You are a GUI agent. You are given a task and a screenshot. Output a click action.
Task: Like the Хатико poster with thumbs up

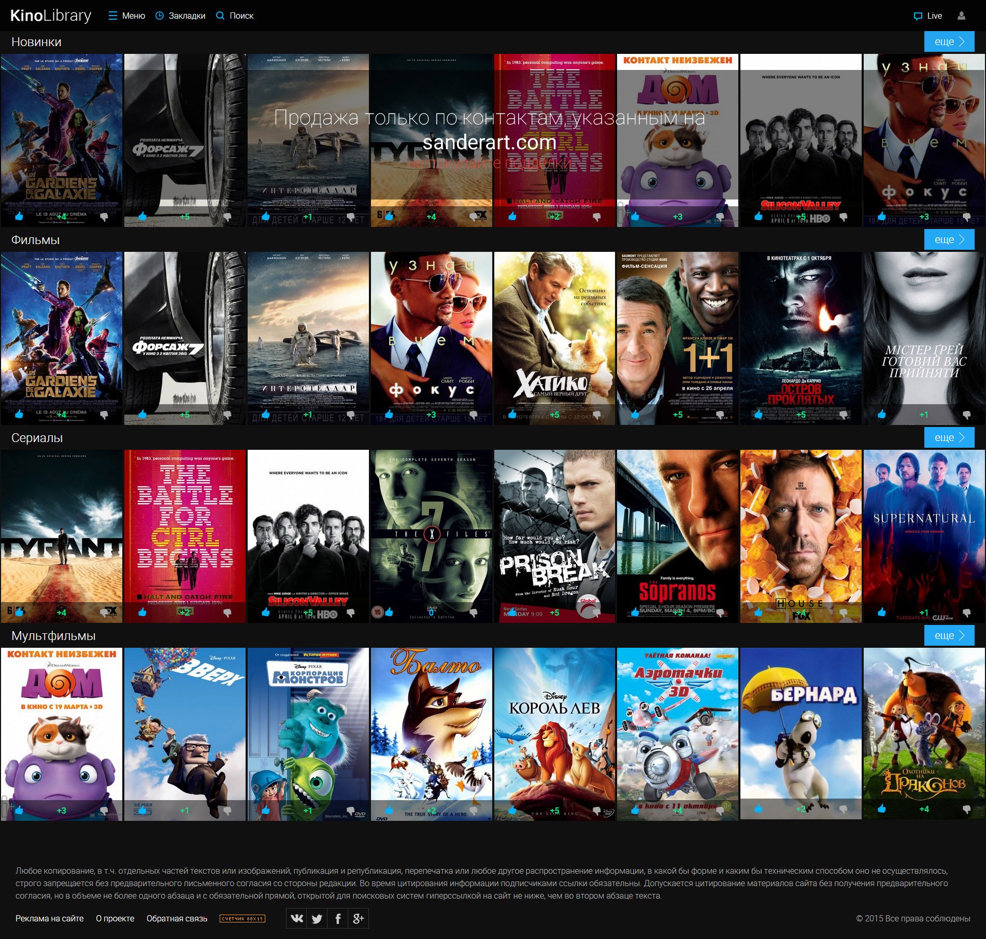click(512, 414)
